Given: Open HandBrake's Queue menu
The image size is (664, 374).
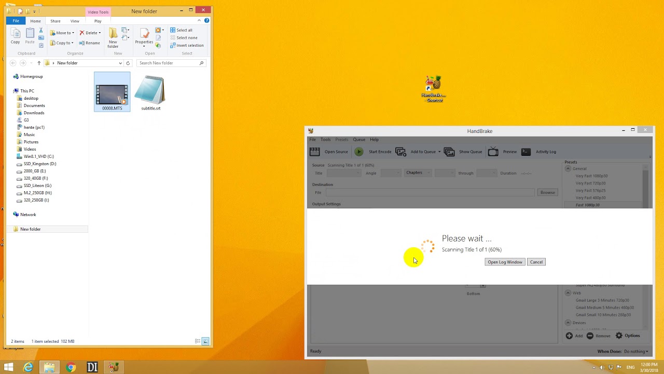Looking at the screenshot, I should point(359,139).
